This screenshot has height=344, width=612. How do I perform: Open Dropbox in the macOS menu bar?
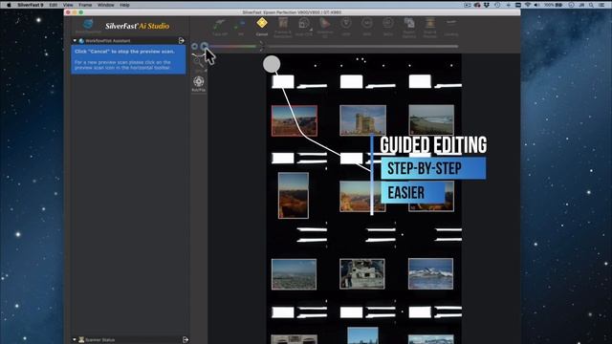coord(487,5)
